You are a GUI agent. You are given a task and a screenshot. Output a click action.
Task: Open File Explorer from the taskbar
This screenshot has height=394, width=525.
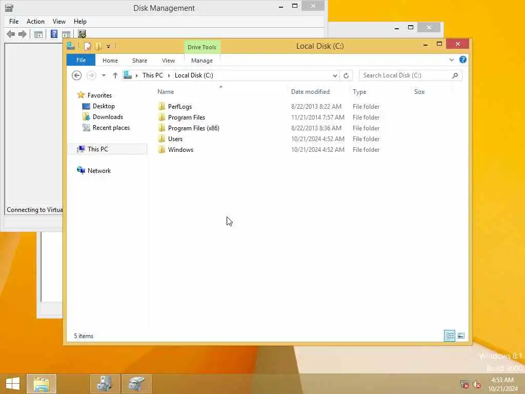pyautogui.click(x=42, y=384)
